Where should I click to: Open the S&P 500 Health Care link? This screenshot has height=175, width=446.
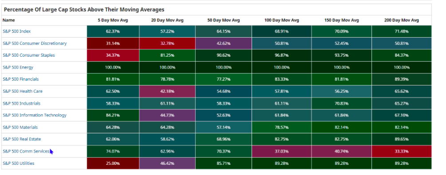23,91
